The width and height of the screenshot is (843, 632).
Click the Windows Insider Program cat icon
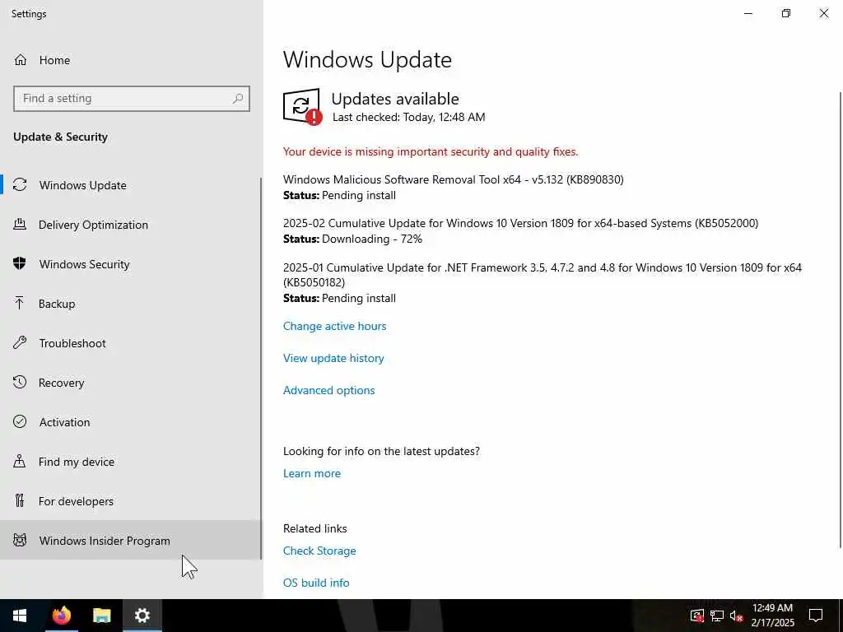[20, 540]
